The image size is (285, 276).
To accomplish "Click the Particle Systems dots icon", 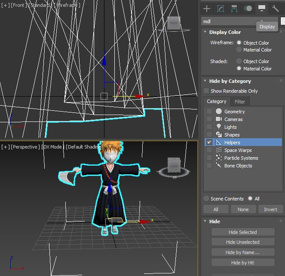I will click(x=219, y=158).
